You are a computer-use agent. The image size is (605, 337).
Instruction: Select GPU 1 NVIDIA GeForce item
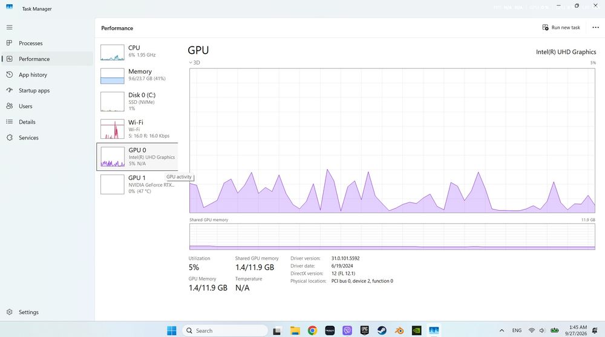(137, 184)
